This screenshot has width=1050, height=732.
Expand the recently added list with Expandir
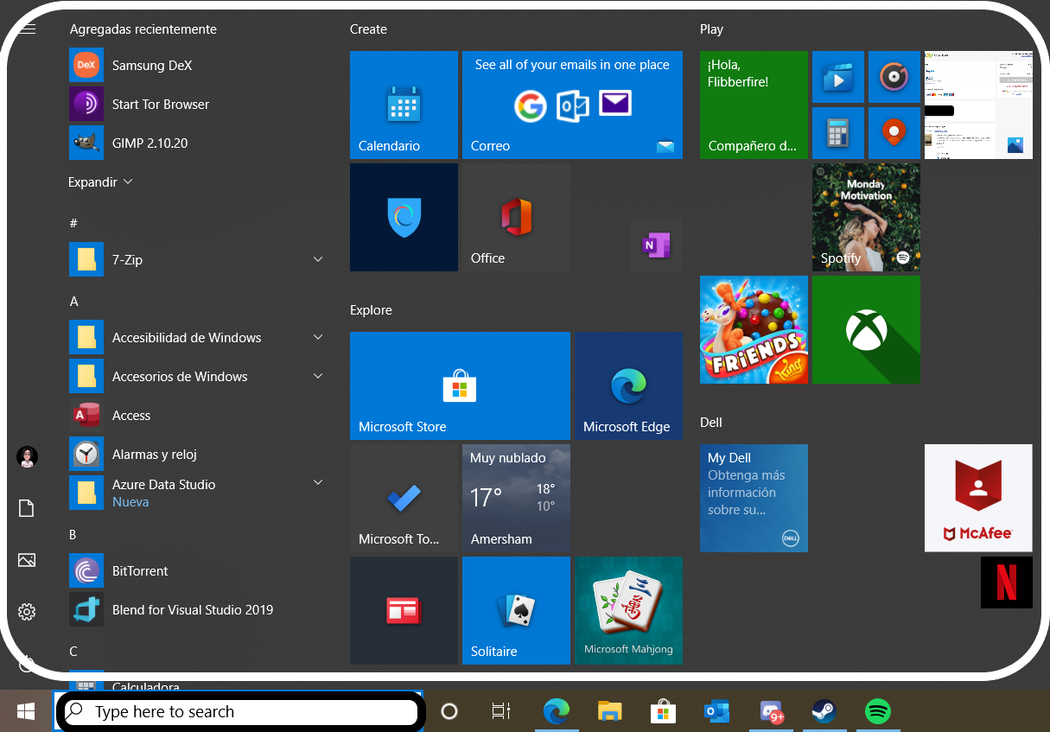coord(100,182)
